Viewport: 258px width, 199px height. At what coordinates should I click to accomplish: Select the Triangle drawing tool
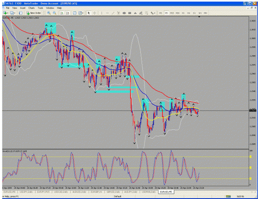(135, 13)
